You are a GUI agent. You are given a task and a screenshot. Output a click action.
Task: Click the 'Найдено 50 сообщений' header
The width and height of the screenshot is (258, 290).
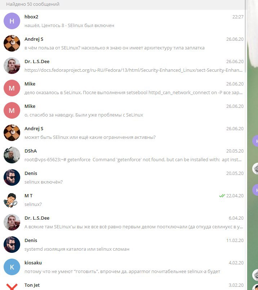pyautogui.click(x=33, y=4)
